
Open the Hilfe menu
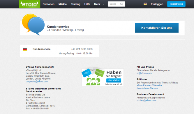click(87, 4)
